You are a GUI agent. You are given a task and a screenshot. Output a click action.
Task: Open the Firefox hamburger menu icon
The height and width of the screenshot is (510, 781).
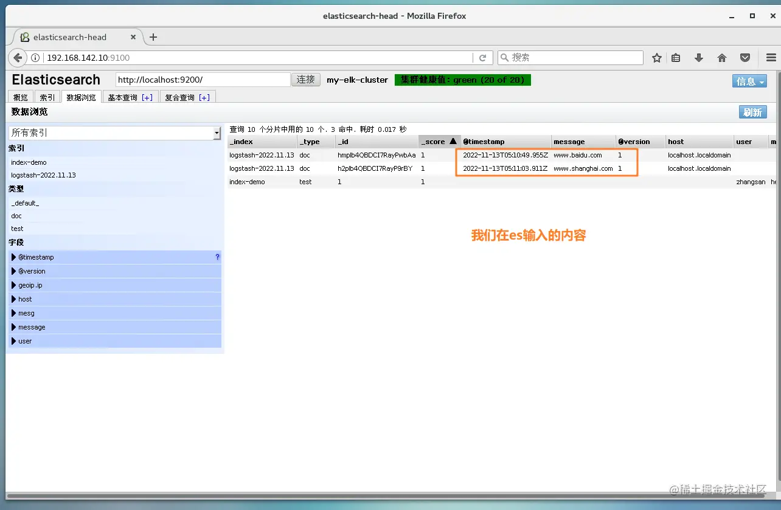point(771,57)
